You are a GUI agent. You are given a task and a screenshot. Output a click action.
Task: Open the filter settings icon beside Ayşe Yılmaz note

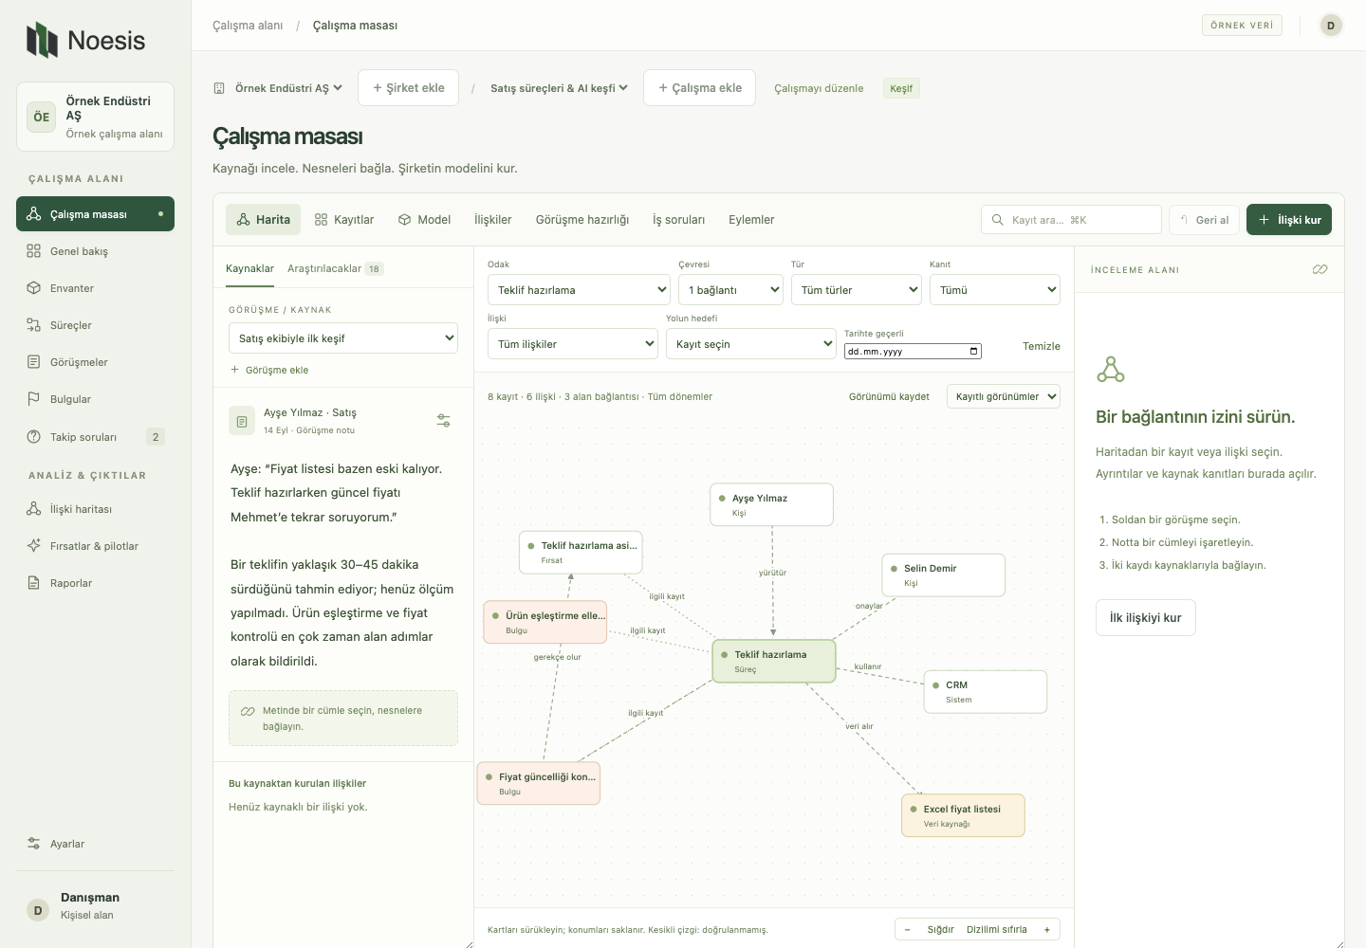point(443,421)
